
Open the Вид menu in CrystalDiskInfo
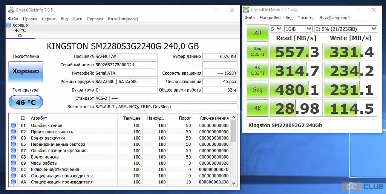pyautogui.click(x=64, y=19)
